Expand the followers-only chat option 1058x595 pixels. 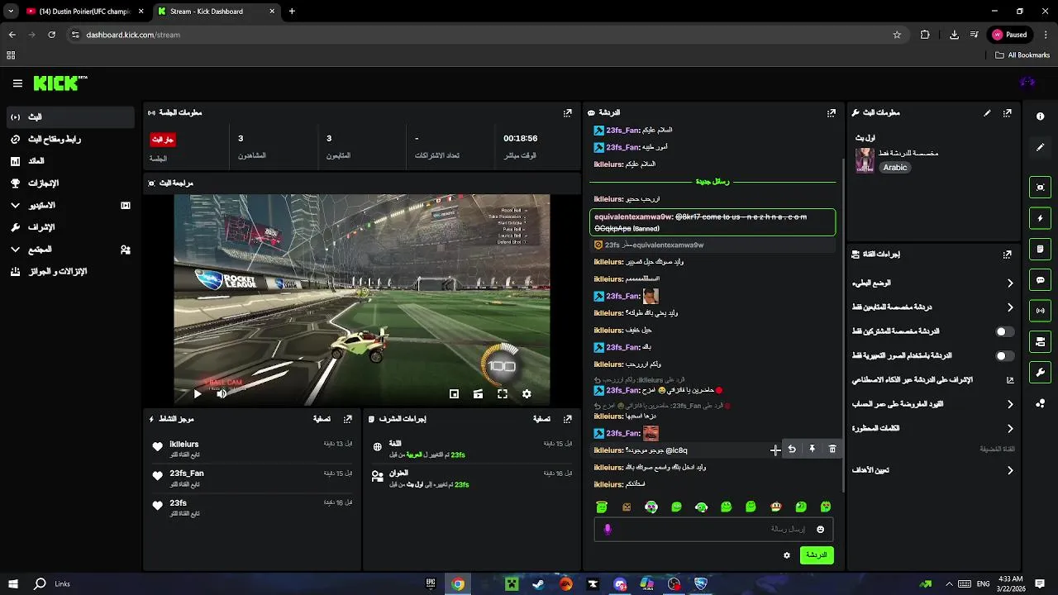(x=932, y=307)
